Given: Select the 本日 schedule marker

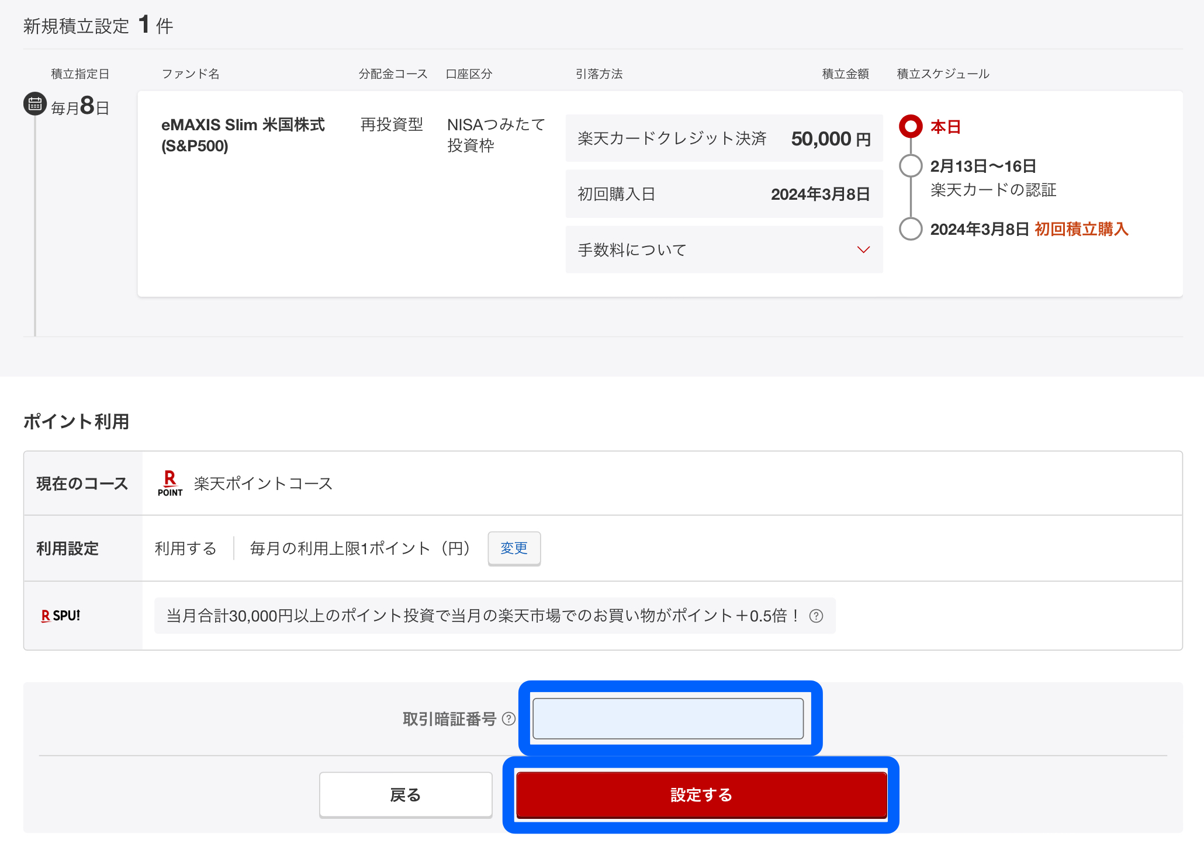Looking at the screenshot, I should [911, 126].
